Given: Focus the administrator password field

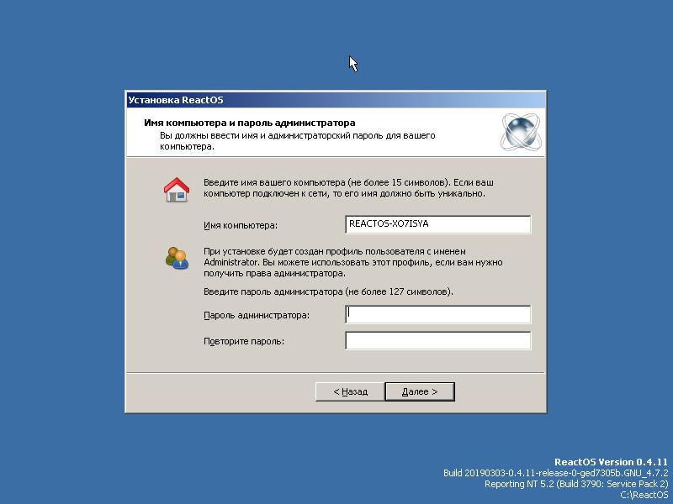Looking at the screenshot, I should coord(437,314).
